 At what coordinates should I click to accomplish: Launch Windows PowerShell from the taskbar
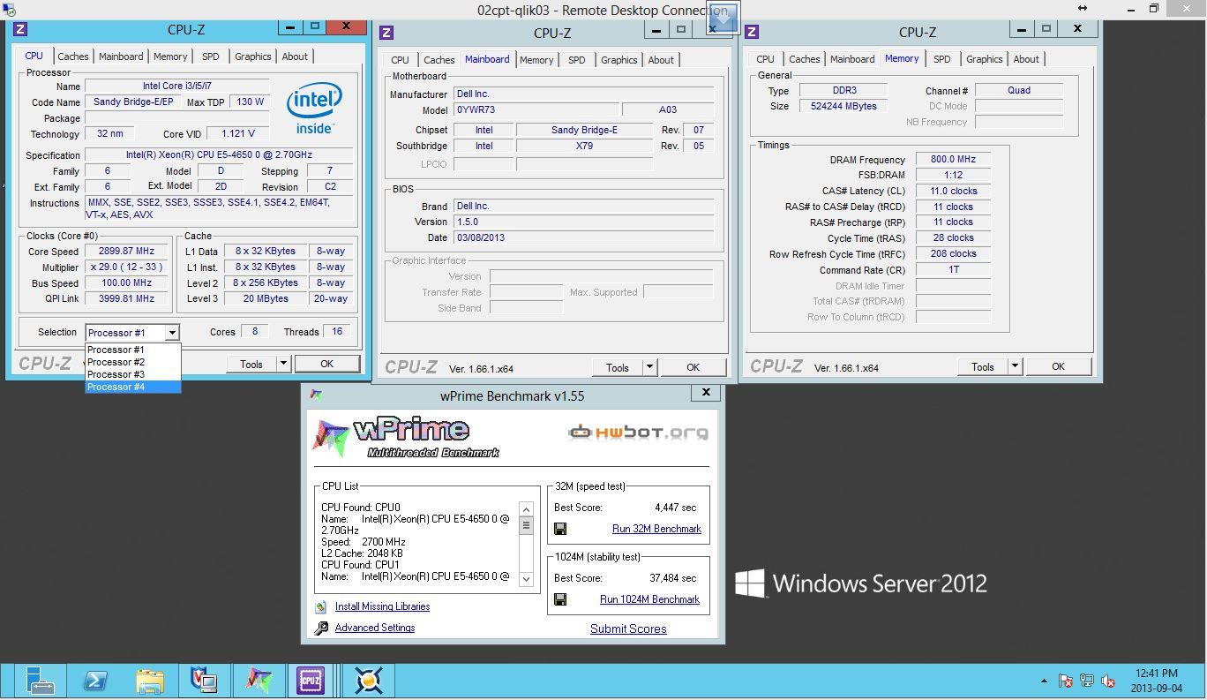tap(95, 681)
